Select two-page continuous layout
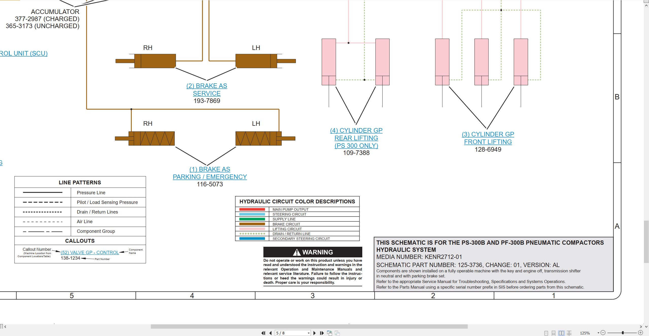Screen dimensions: 649x336 (569, 333)
